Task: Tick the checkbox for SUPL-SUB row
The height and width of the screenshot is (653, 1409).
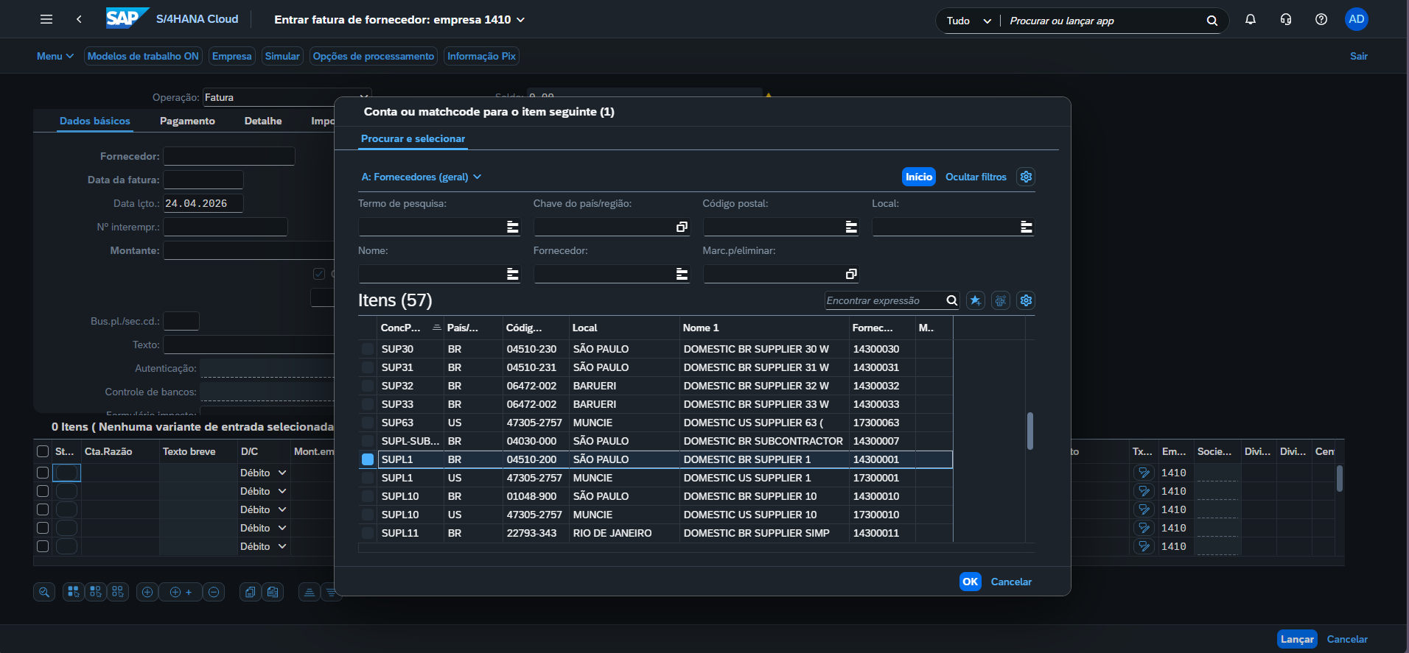Action: tap(368, 441)
